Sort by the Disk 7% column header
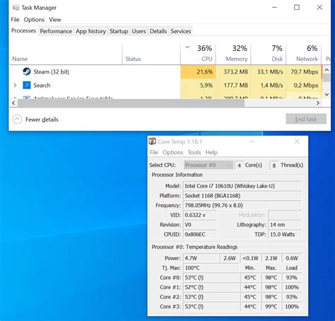The image size is (335, 321). point(269,54)
